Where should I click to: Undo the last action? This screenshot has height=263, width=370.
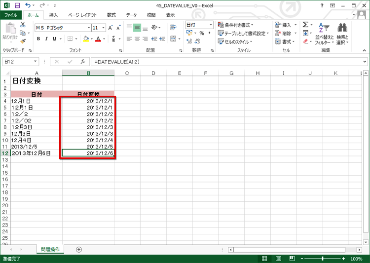[28, 5]
